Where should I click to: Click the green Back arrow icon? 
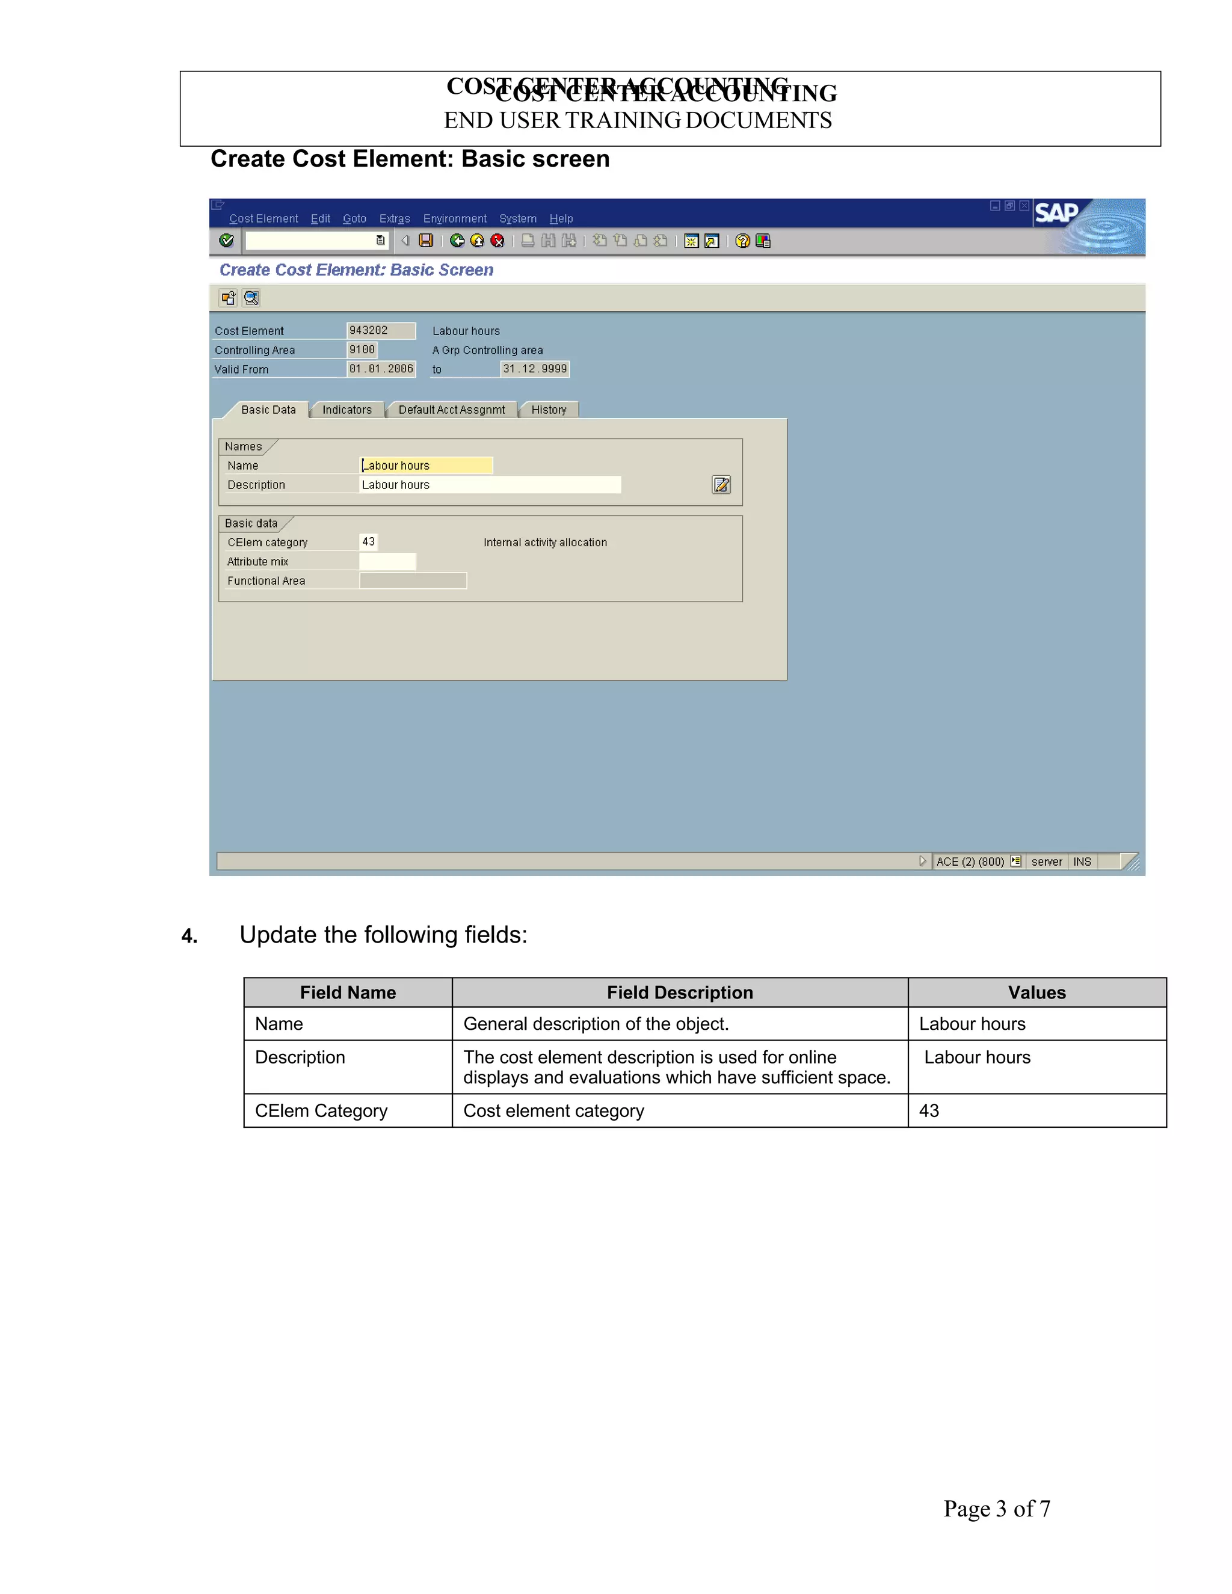tap(457, 241)
